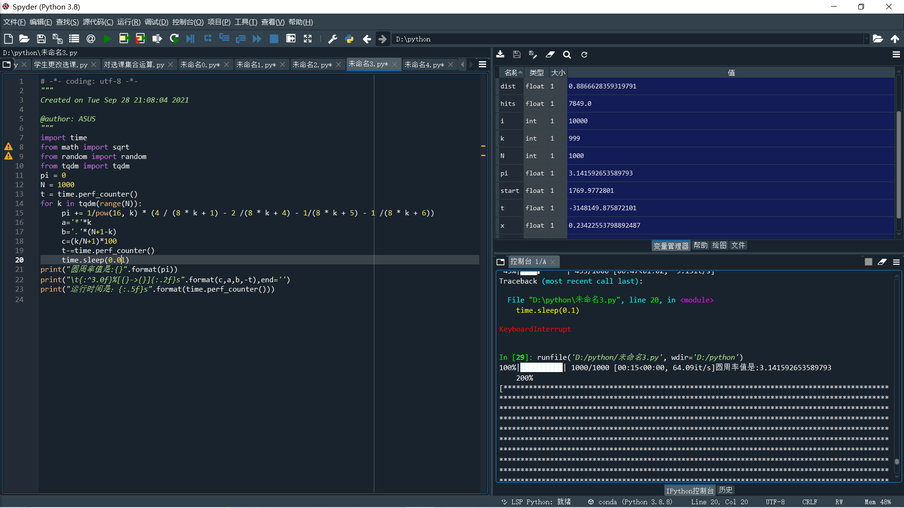Click the Run current cell icon
Image resolution: width=904 pixels, height=508 pixels.
[124, 39]
